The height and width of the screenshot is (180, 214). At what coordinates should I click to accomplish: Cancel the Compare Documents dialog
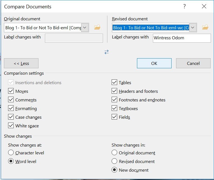click(x=193, y=63)
